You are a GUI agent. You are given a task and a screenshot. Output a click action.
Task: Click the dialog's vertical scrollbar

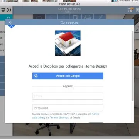(x=132, y=66)
